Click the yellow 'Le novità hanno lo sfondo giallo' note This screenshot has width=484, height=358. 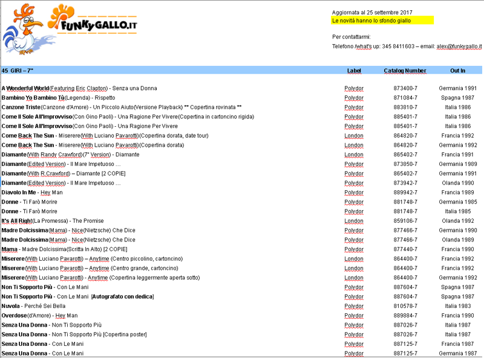382,21
